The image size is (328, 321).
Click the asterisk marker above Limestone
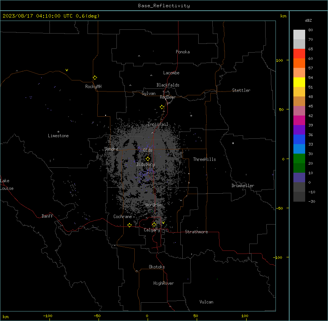[58, 132]
